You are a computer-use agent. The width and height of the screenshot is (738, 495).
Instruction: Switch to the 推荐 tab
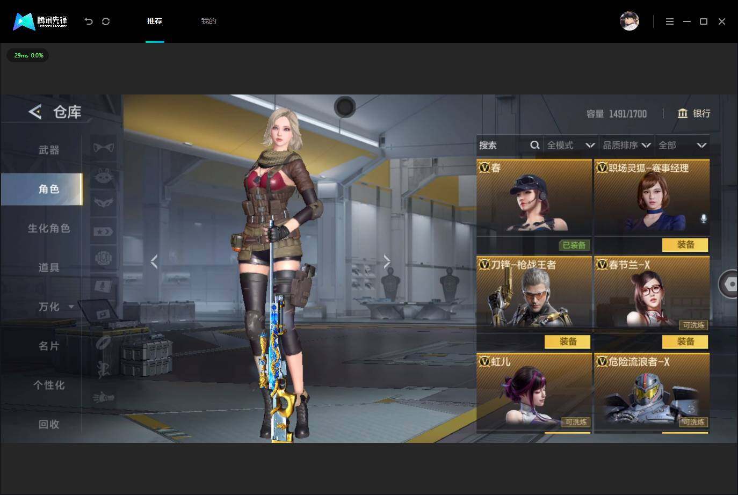click(x=155, y=21)
